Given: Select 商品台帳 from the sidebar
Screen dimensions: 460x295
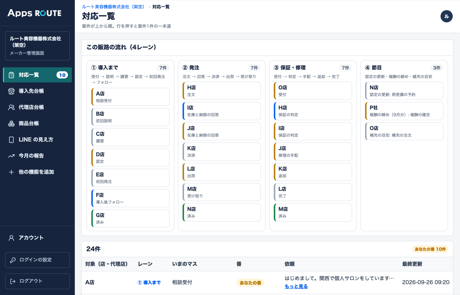Looking at the screenshot, I should point(37,123).
